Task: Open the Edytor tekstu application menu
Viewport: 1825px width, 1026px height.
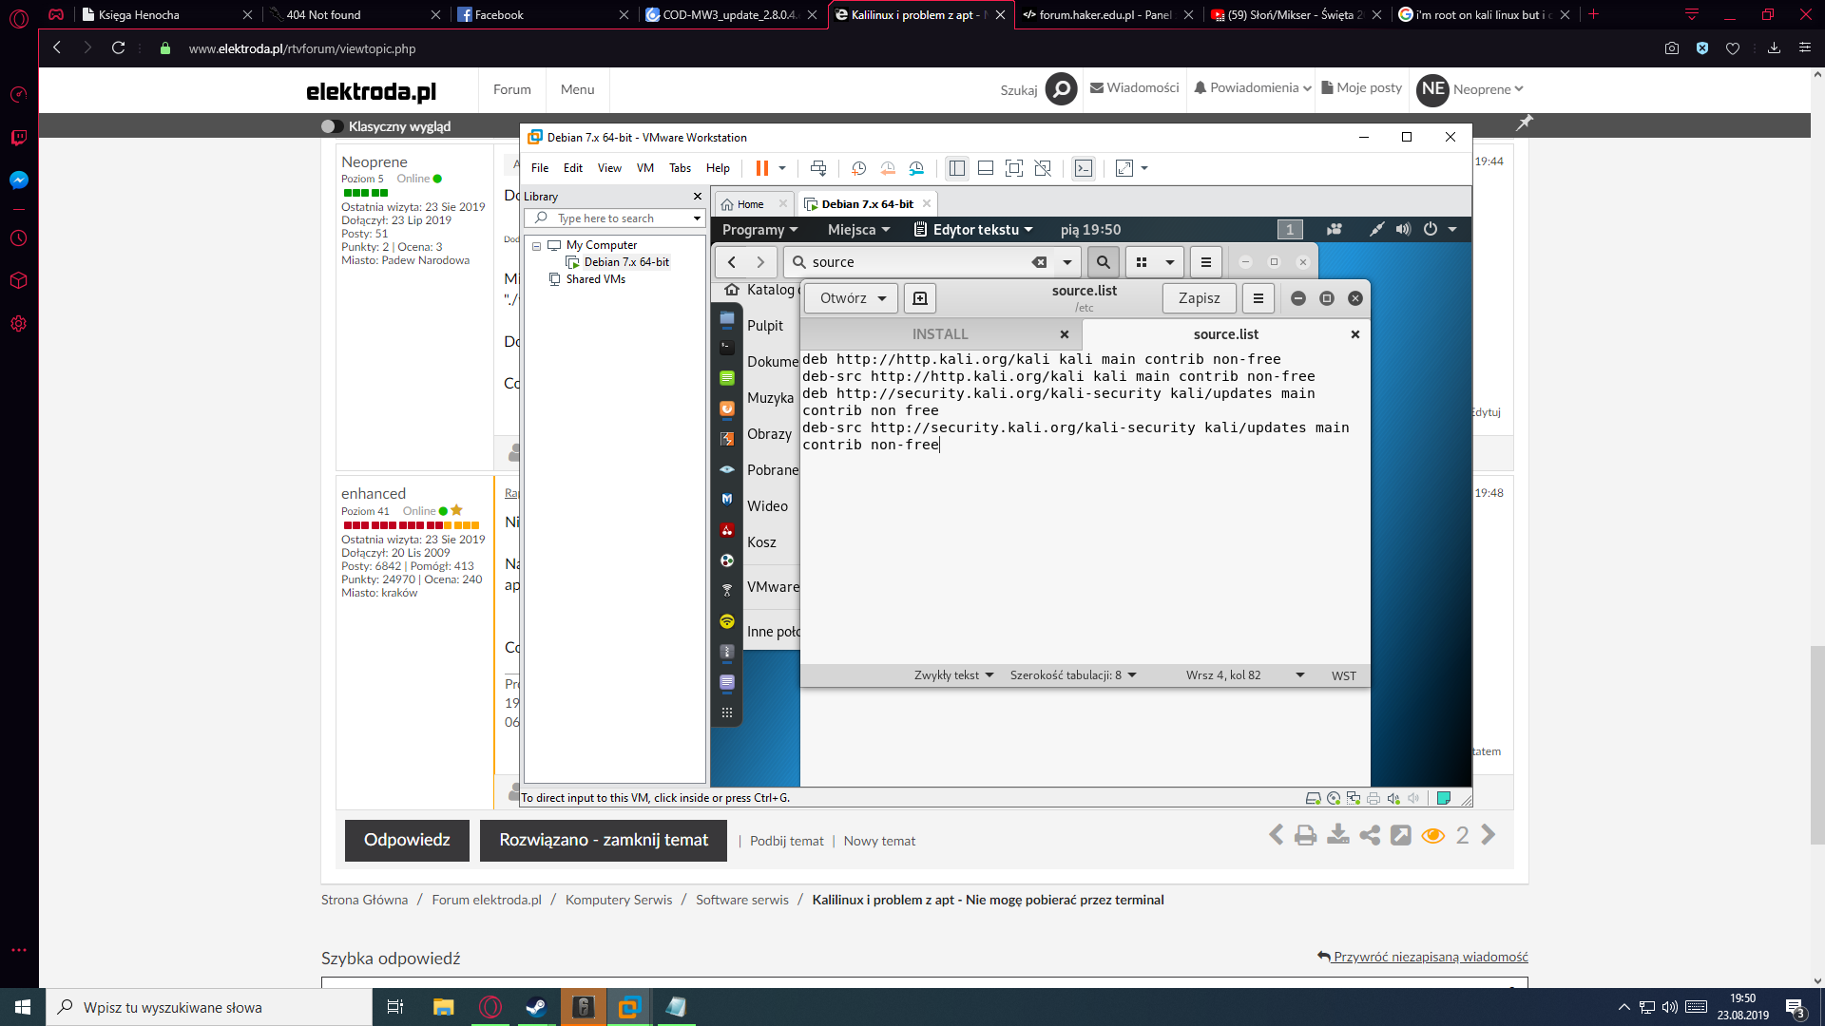Action: click(973, 230)
